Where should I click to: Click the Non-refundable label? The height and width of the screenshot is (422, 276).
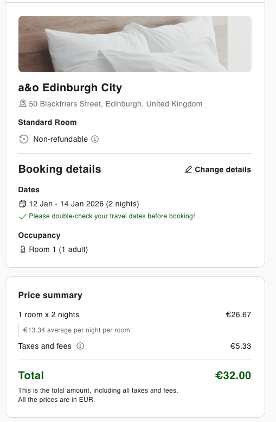click(61, 139)
